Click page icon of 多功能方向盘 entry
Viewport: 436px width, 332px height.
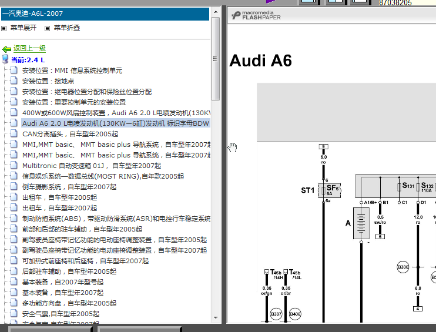14,302
